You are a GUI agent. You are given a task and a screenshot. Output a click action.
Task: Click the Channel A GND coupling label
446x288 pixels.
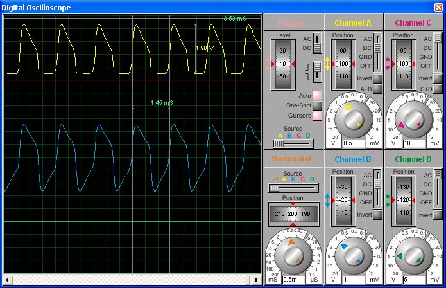[365, 57]
